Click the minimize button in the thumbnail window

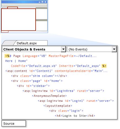coord(40,2)
